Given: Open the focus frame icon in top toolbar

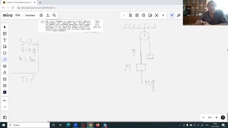Looking at the screenshot, I should point(157,15).
